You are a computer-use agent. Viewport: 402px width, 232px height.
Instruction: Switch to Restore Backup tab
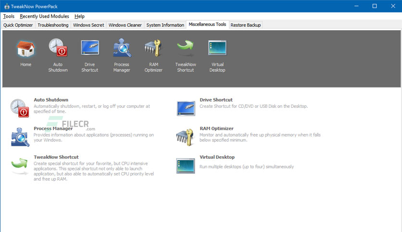[x=246, y=25]
